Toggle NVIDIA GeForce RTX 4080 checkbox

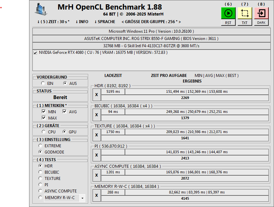click(x=35, y=53)
